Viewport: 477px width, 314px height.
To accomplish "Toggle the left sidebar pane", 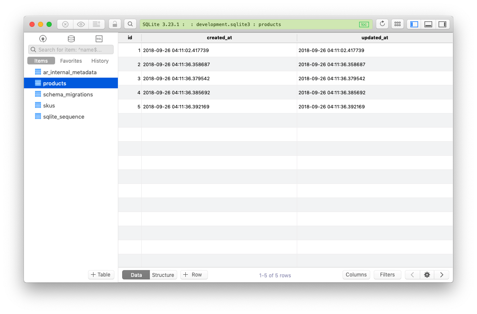I will point(414,24).
